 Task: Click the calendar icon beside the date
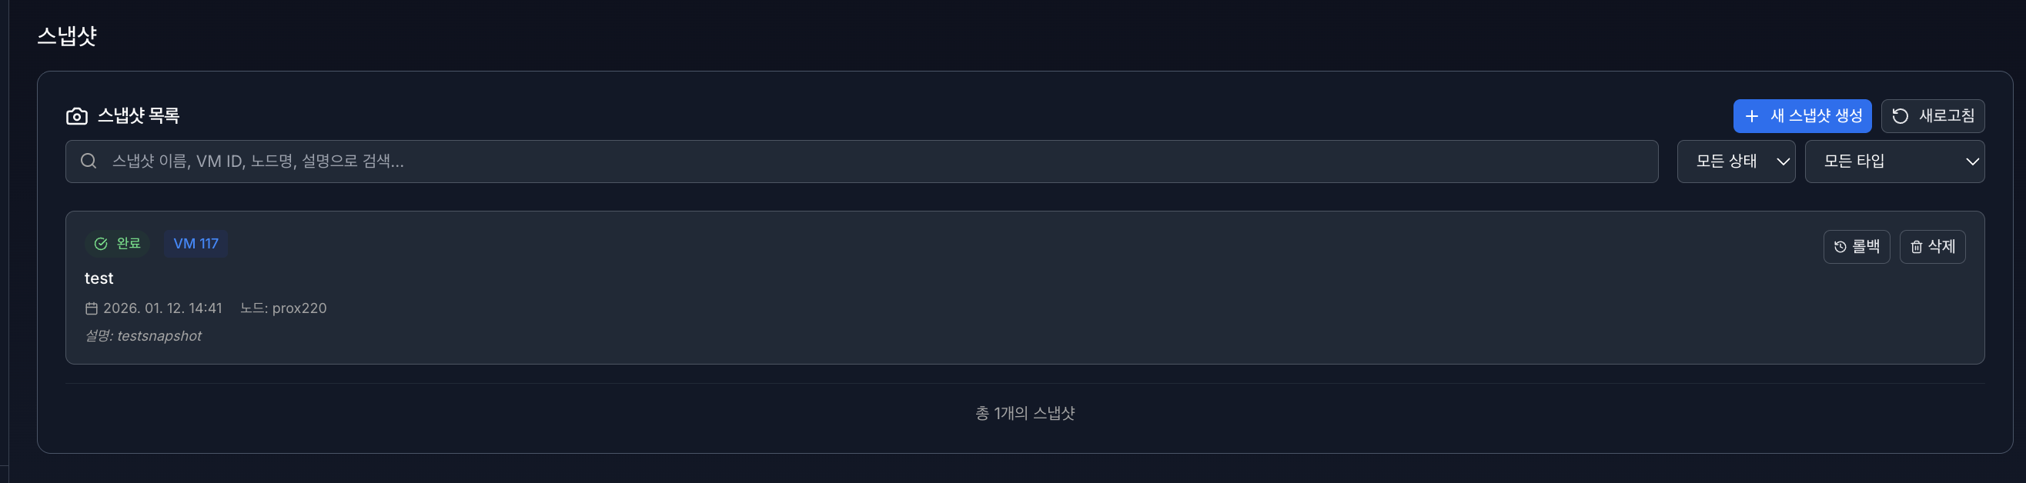[92, 308]
